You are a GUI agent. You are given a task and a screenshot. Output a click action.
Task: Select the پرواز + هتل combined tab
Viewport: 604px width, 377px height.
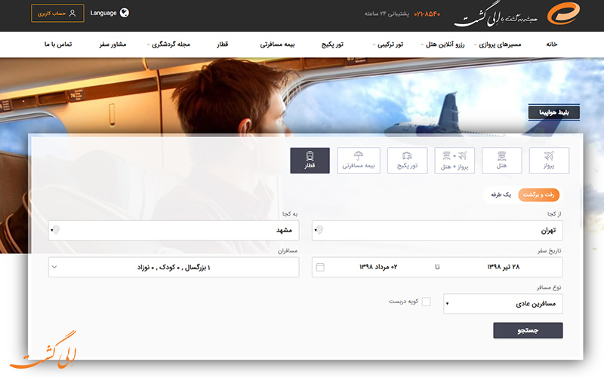tap(455, 161)
